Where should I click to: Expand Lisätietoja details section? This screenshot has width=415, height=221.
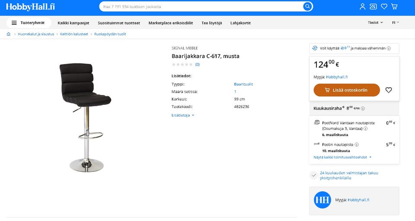pyautogui.click(x=183, y=115)
